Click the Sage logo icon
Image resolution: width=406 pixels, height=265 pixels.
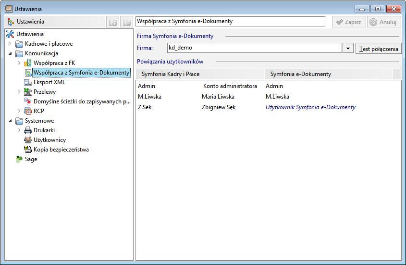pyautogui.click(x=19, y=159)
